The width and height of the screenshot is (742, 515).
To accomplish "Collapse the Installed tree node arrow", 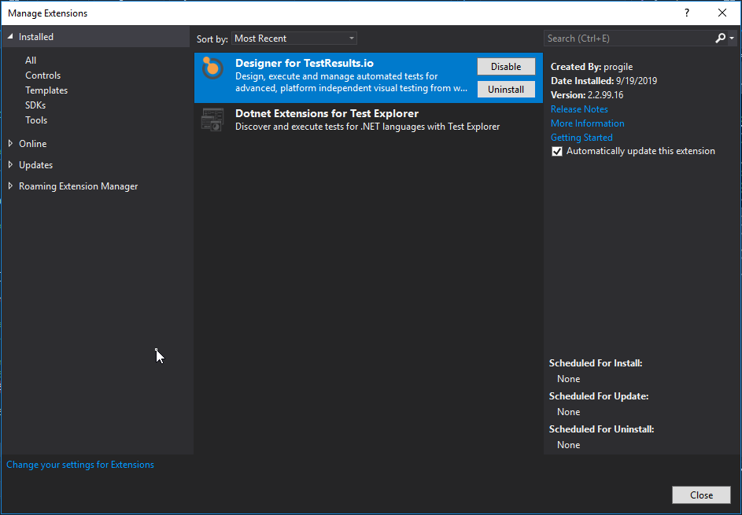I will tap(10, 36).
